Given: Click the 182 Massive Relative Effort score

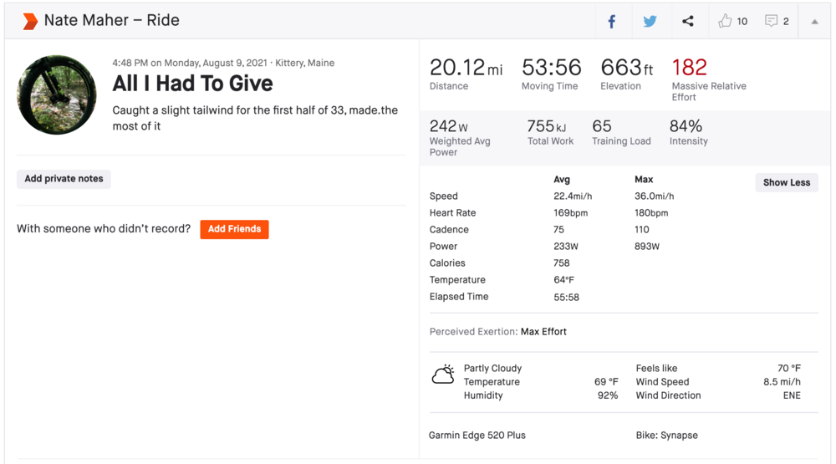Looking at the screenshot, I should (689, 68).
